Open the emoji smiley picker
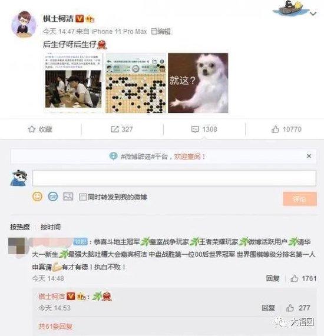The width and height of the screenshot is (324, 336). click(x=37, y=197)
